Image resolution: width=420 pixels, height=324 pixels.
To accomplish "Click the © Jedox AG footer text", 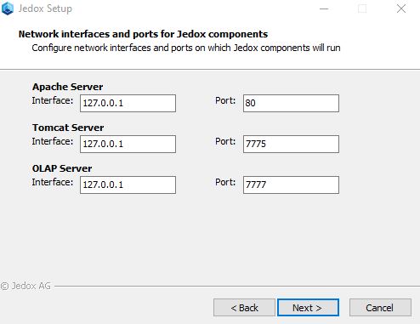I will click(26, 286).
